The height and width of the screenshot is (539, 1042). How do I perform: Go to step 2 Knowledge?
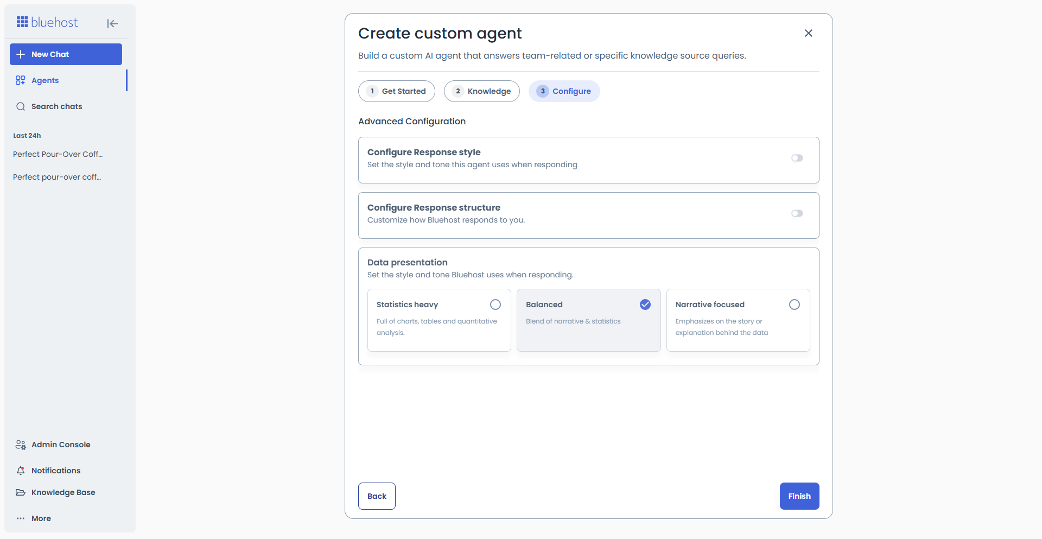[x=482, y=91]
